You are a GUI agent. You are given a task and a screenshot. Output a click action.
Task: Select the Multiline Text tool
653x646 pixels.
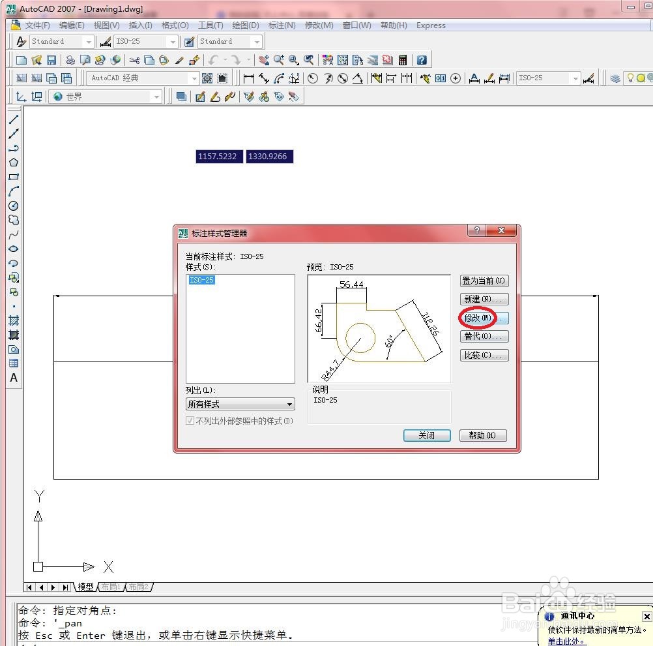tap(13, 378)
